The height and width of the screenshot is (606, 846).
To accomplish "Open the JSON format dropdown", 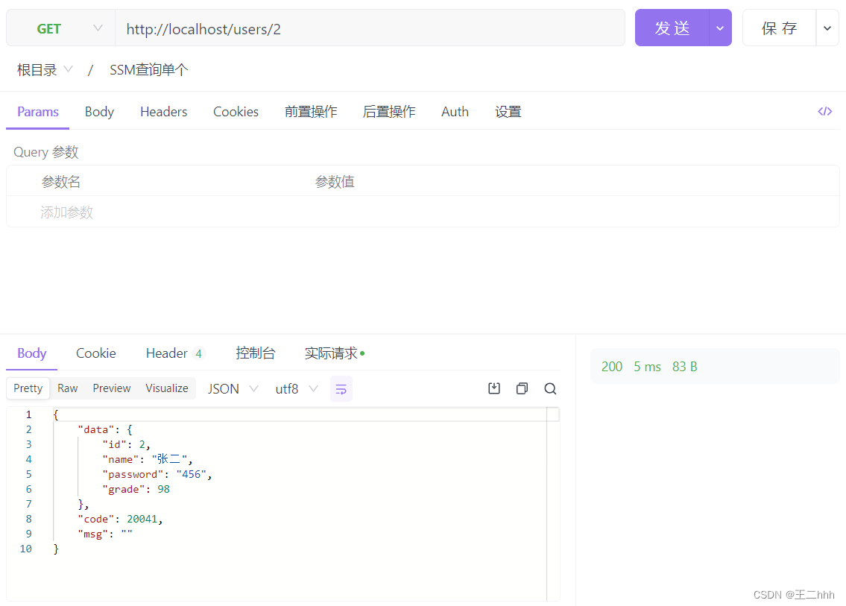I will point(233,389).
